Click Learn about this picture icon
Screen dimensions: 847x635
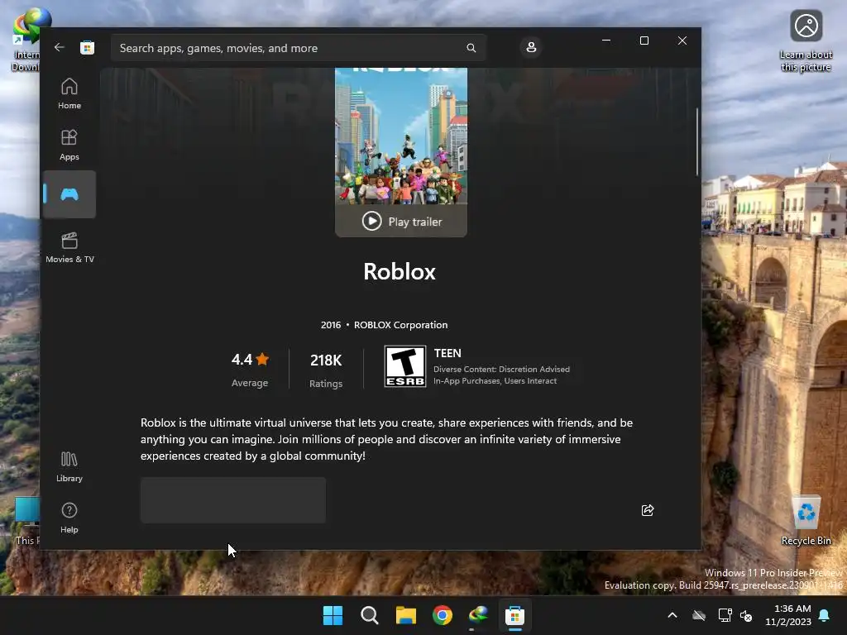806,41
